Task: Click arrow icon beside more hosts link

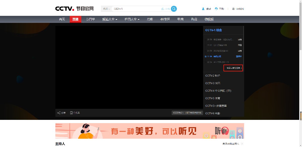Action: [242, 144]
